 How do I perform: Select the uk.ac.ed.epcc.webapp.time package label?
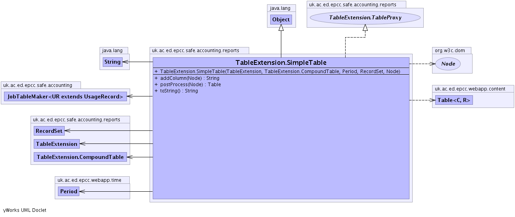tap(89, 180)
